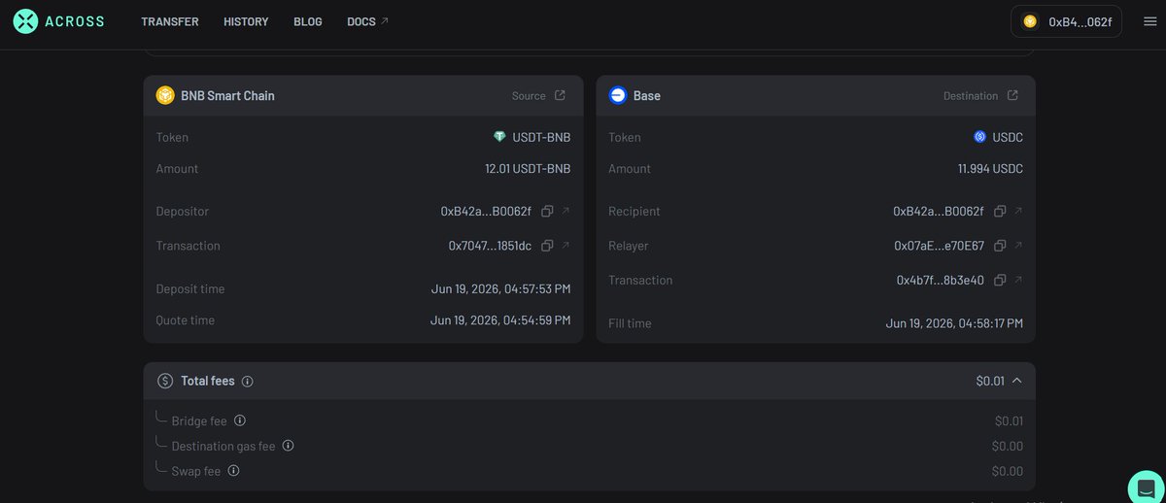Click the Recipient address 0xB42a...B0062f text

click(939, 211)
